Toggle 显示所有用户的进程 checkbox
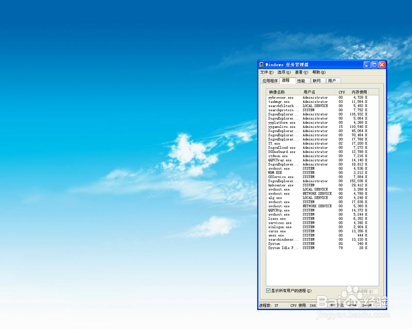The width and height of the screenshot is (412, 329). click(x=268, y=291)
